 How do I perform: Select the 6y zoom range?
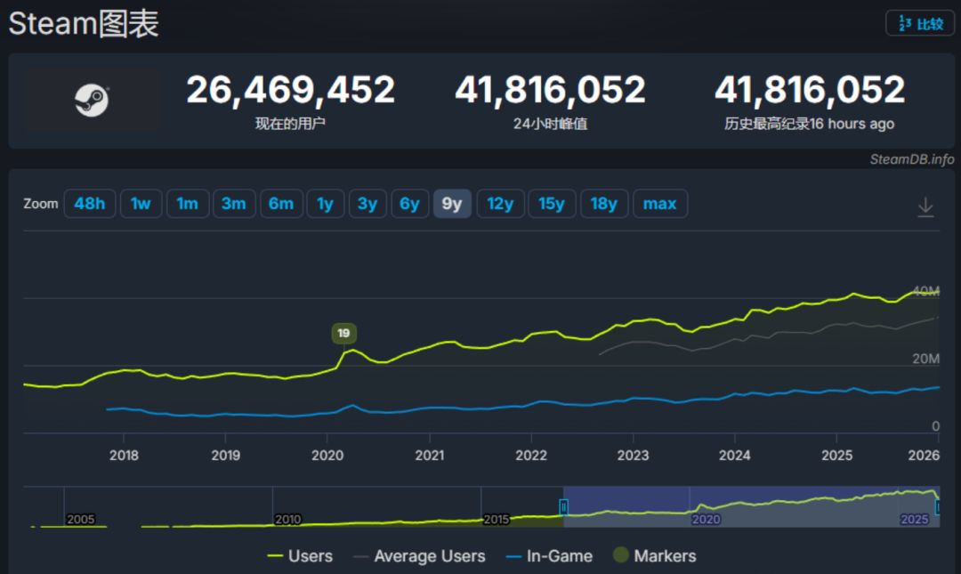tap(409, 204)
